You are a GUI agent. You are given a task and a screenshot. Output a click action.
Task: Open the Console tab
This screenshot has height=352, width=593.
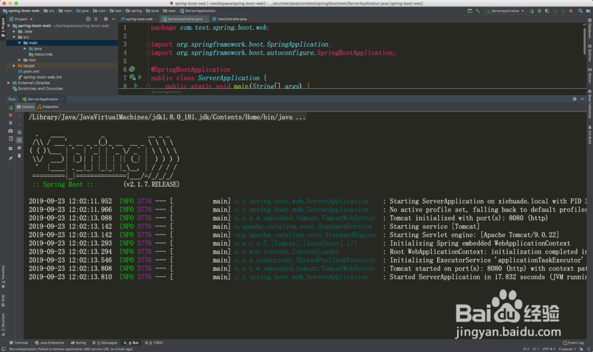tap(25, 107)
